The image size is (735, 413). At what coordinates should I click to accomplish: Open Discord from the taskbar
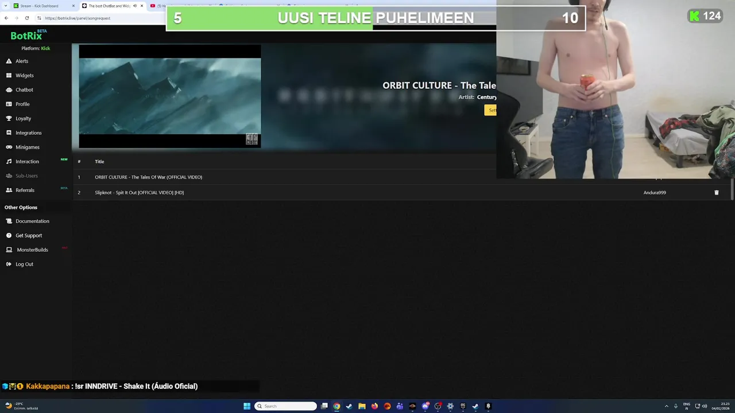(425, 406)
